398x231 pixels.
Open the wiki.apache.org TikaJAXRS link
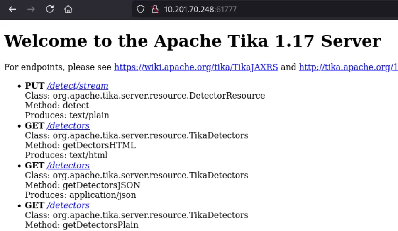(196, 67)
